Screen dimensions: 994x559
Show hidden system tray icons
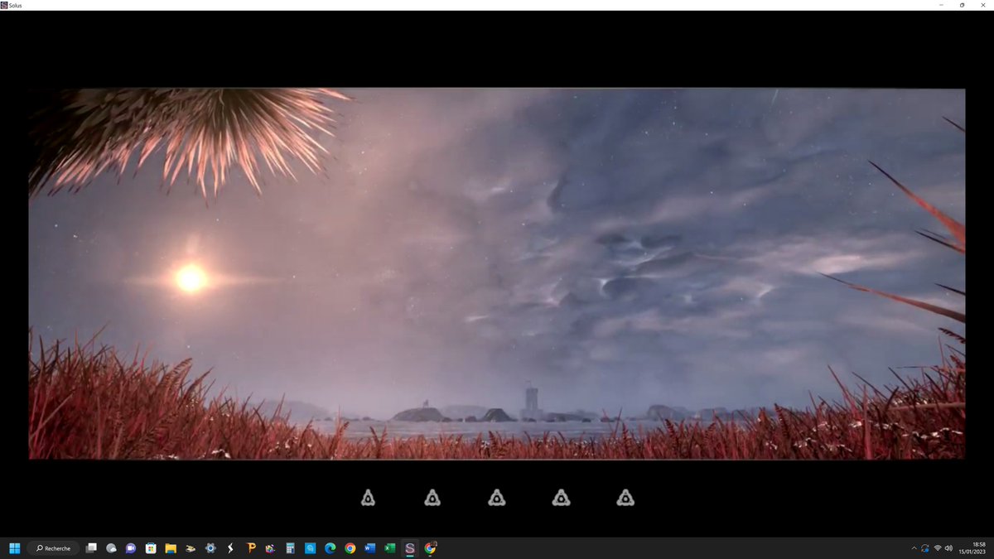click(x=914, y=548)
